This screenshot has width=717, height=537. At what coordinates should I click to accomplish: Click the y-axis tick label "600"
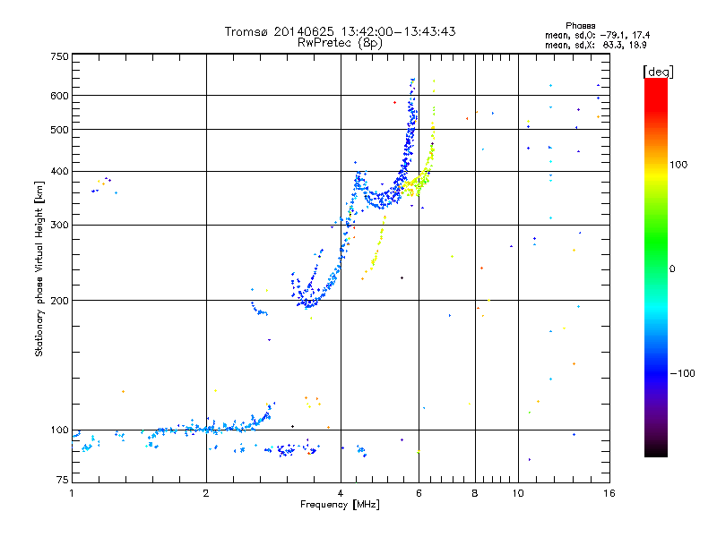[59, 96]
